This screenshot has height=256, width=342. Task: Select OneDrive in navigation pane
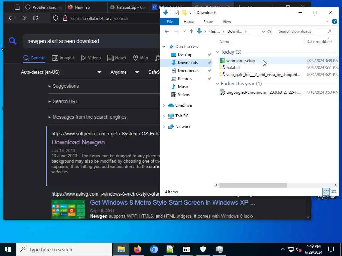[x=183, y=105]
